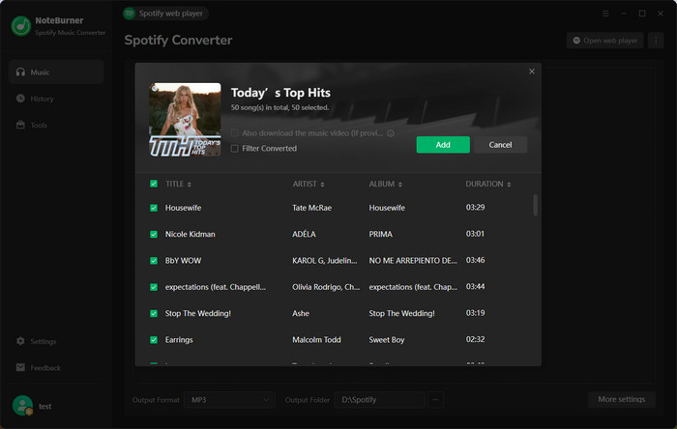
Task: Click artist name ADÉLA
Action: tap(304, 234)
